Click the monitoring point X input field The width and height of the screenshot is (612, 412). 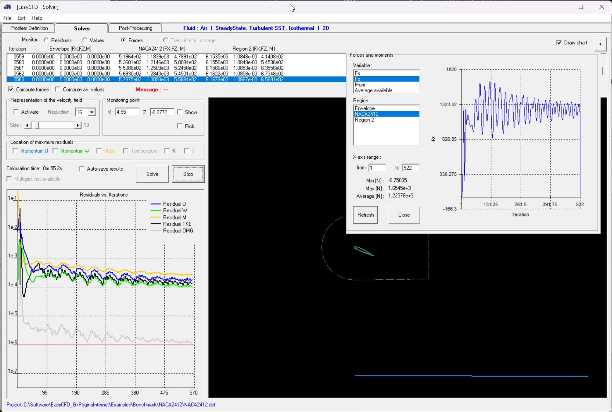coord(128,112)
